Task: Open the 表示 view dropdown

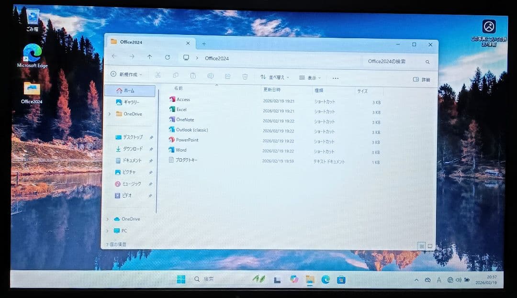Action: [x=311, y=77]
